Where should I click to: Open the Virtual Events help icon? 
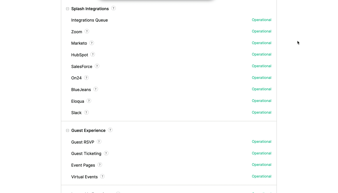click(102, 176)
